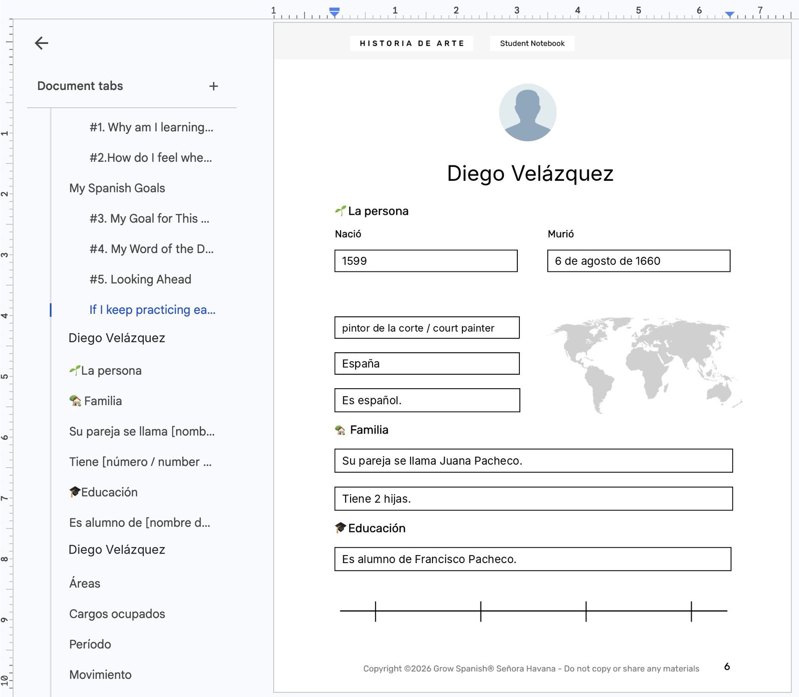Jump to 'Período' outline heading
This screenshot has width=799, height=697.
90,645
